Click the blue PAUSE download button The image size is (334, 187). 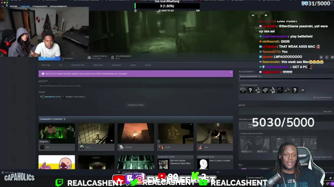(49, 58)
